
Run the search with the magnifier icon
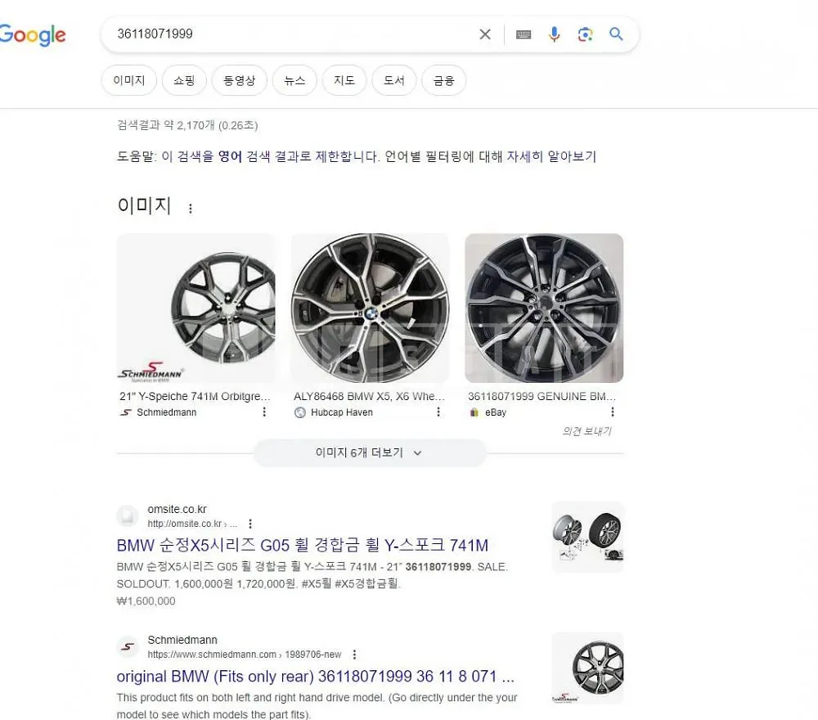[616, 34]
